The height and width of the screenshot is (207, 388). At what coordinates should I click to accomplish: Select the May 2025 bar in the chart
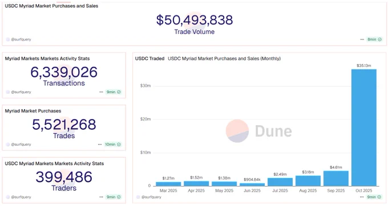point(224,184)
